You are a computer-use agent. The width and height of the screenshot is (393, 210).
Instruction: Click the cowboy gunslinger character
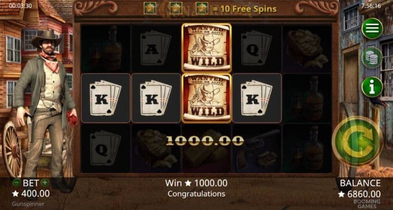click(x=45, y=106)
